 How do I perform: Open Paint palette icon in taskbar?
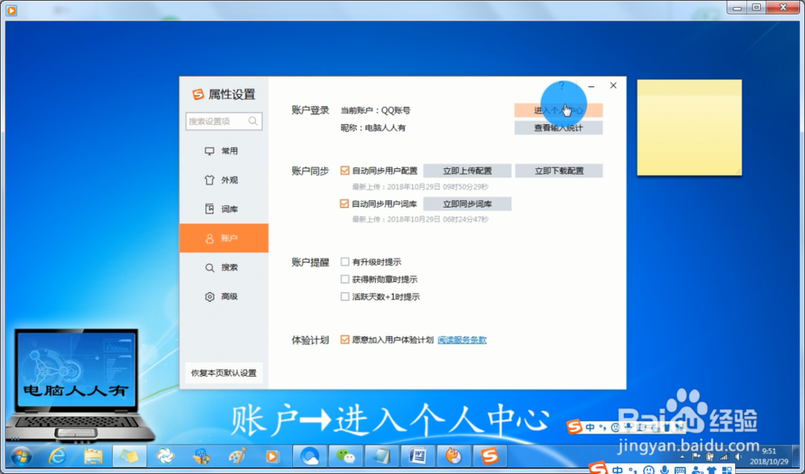pyautogui.click(x=237, y=456)
